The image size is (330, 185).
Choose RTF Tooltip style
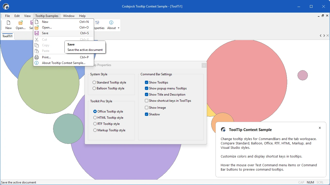106,124
